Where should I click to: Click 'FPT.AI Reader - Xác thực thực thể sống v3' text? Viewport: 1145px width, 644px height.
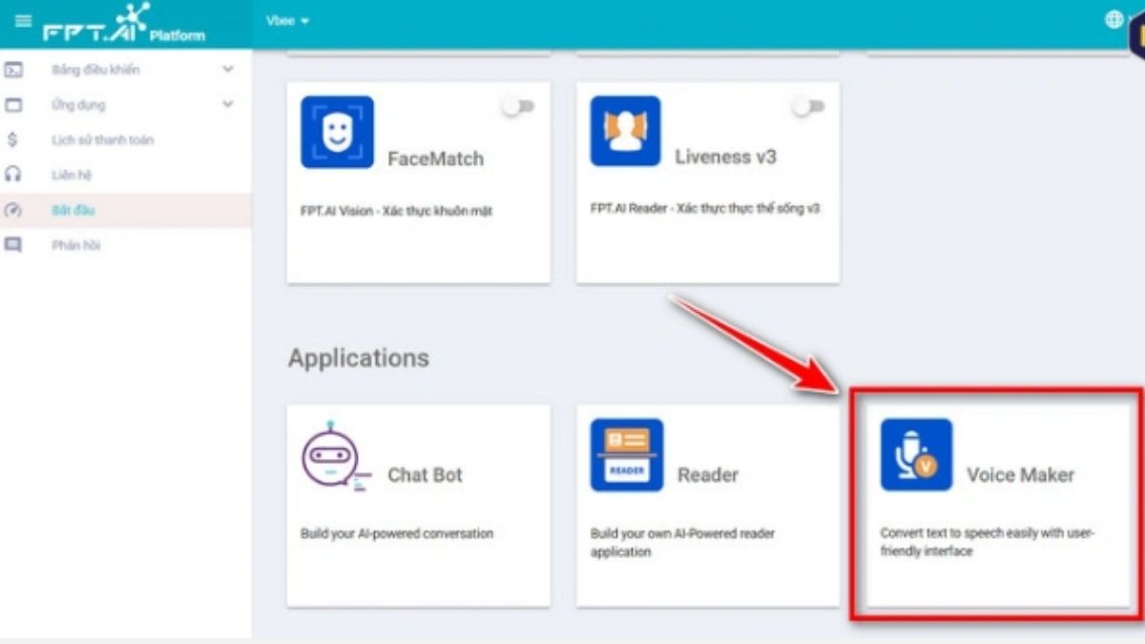tap(705, 208)
